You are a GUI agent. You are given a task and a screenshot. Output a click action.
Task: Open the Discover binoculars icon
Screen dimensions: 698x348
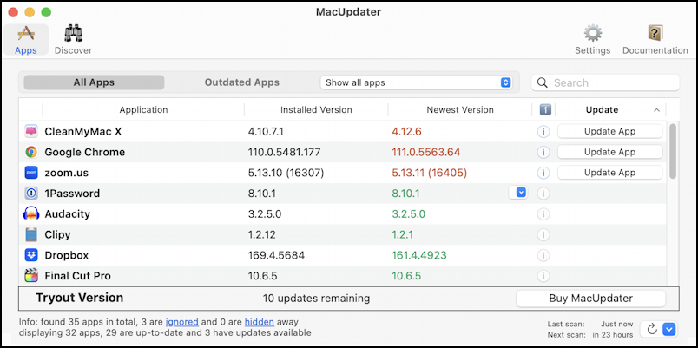(x=74, y=33)
